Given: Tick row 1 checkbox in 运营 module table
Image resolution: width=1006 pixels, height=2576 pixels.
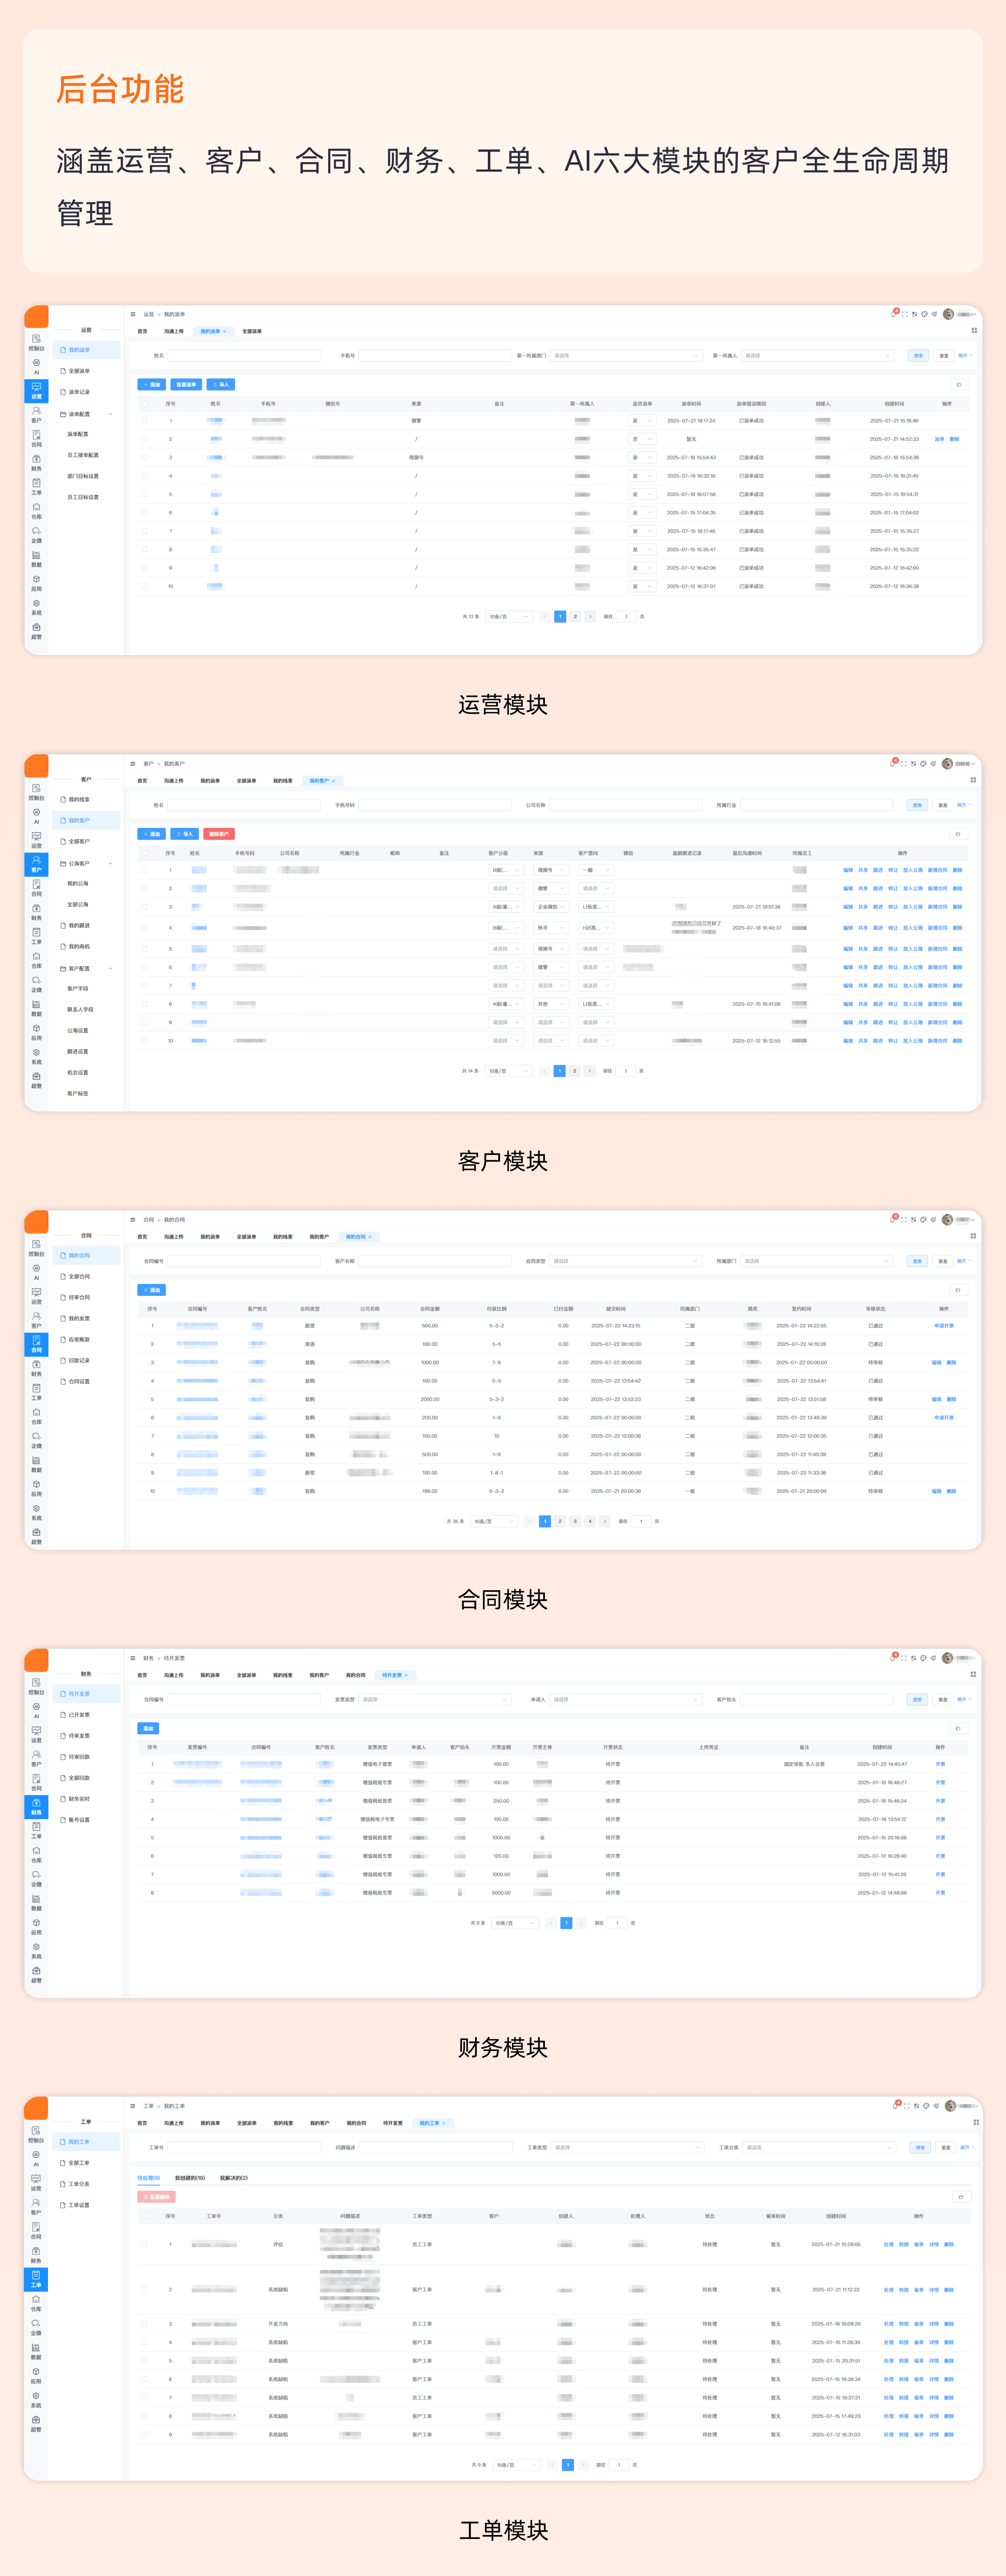Looking at the screenshot, I should 144,421.
